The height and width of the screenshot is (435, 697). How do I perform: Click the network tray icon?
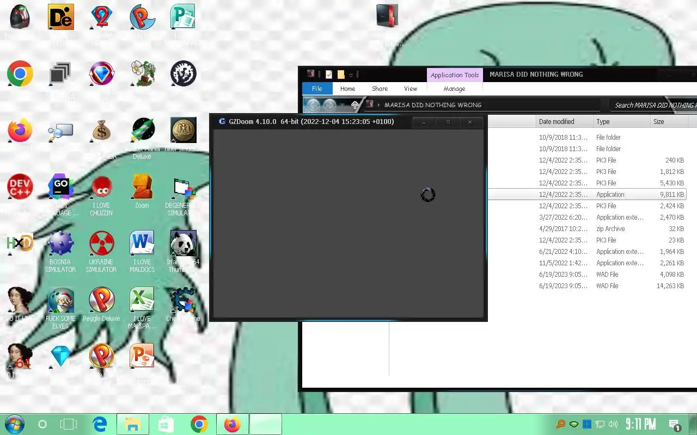(600, 424)
